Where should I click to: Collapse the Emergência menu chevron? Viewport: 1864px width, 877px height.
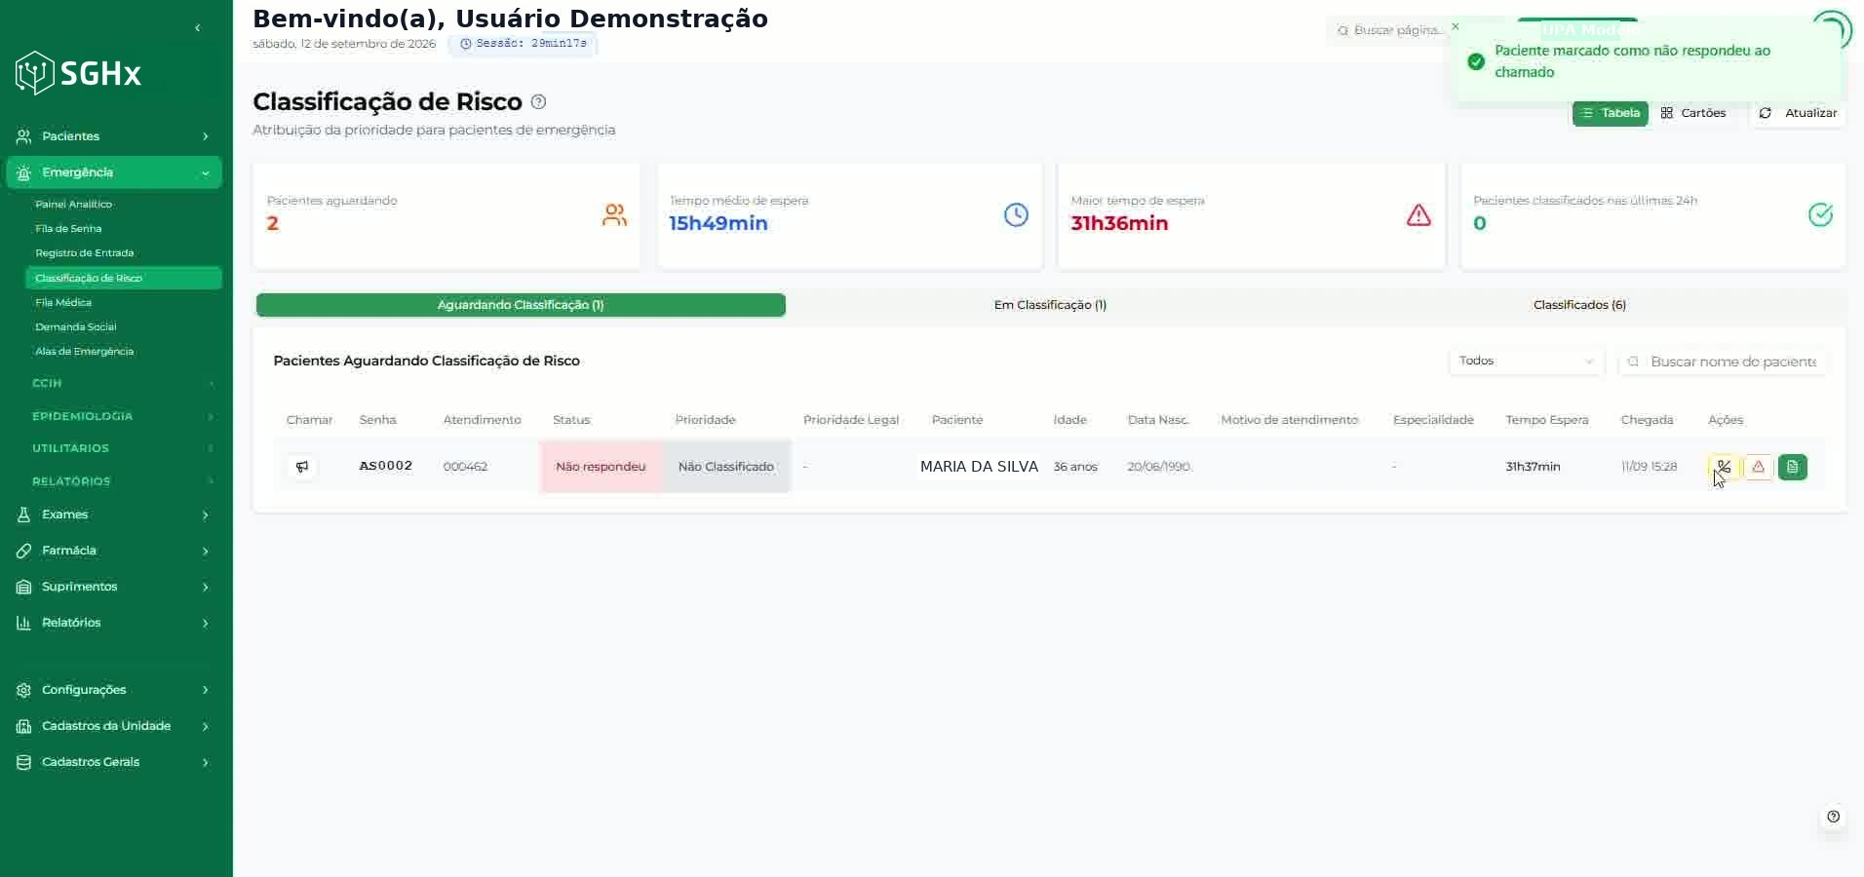tap(206, 173)
